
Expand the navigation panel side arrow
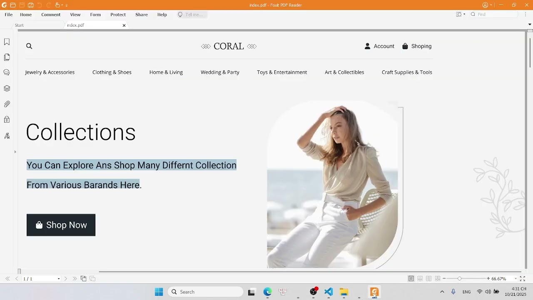(15, 152)
